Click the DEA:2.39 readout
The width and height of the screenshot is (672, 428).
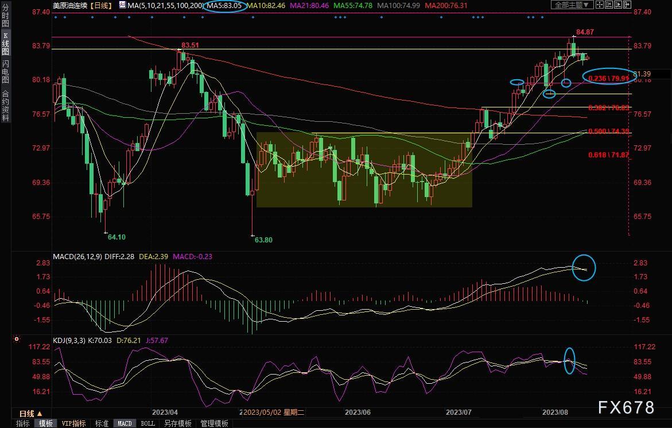click(x=154, y=256)
